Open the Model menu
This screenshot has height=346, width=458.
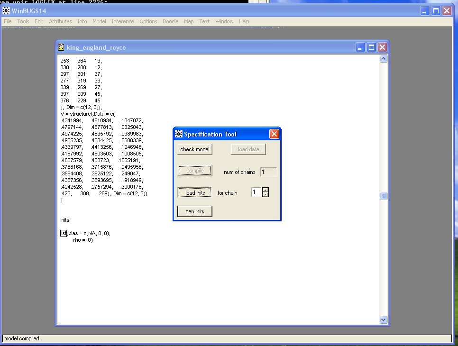click(99, 21)
